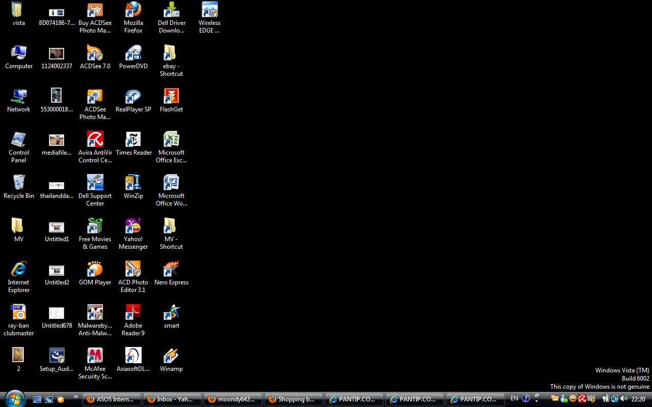
Task: Launch Yahoo! Messenger shortcut
Action: (133, 234)
